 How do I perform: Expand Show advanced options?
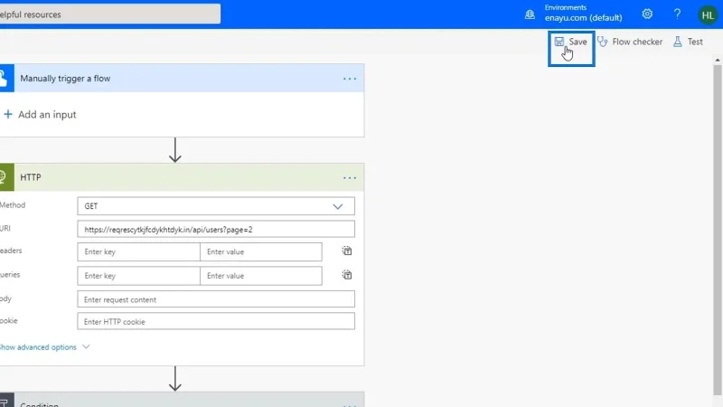coord(44,347)
